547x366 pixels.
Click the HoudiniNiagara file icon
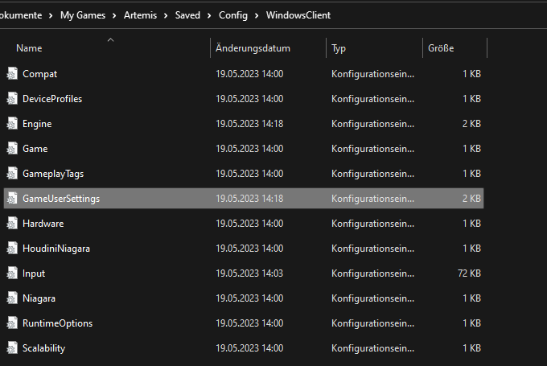click(12, 249)
